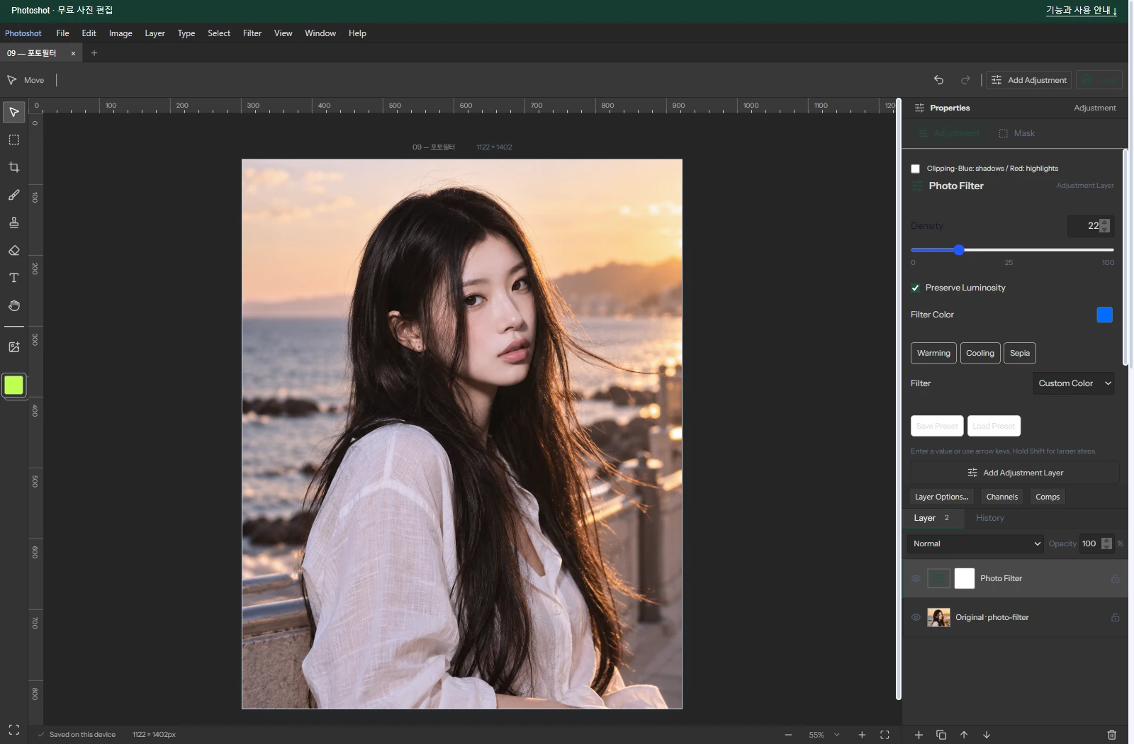This screenshot has width=1134, height=744.
Task: Click the Density slider handle
Action: click(x=959, y=250)
